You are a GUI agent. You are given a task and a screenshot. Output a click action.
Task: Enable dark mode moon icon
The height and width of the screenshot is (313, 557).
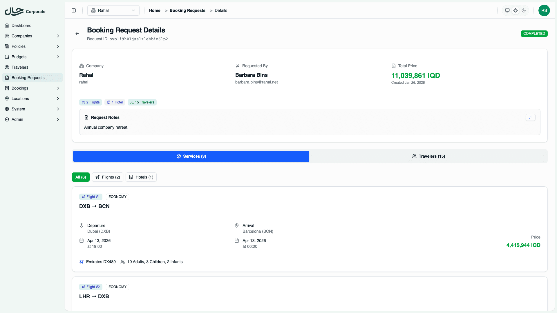[x=524, y=10]
